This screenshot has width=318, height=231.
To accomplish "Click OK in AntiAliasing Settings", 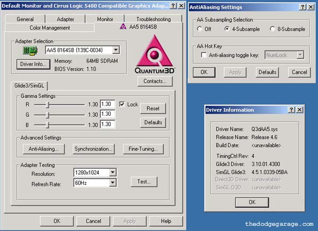I will [204, 72].
